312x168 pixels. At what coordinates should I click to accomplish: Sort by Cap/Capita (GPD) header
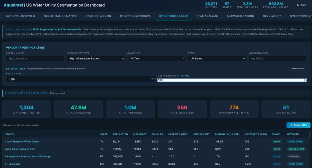256,134
